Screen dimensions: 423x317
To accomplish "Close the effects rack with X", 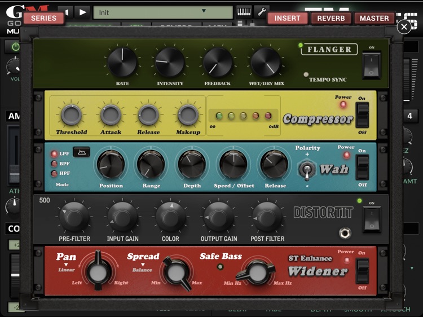I will point(404,27).
